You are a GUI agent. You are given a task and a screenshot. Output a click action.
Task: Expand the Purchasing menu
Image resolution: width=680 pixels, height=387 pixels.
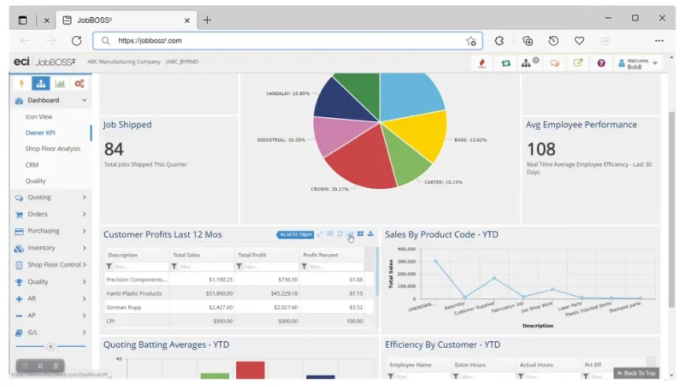coord(51,231)
